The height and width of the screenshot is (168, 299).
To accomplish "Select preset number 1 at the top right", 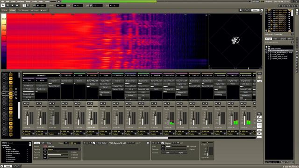I will click(280, 6).
